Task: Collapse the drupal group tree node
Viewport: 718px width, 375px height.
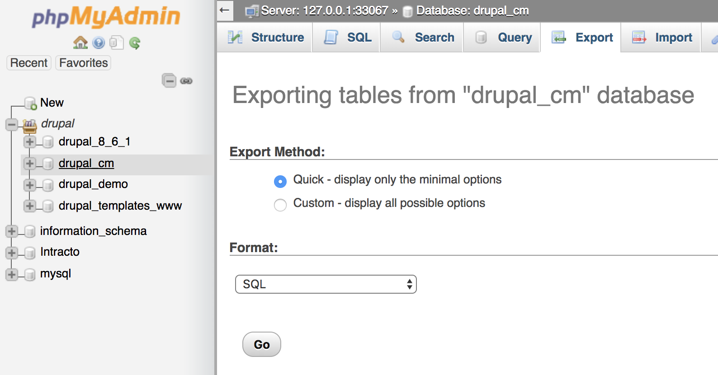Action: [x=12, y=124]
